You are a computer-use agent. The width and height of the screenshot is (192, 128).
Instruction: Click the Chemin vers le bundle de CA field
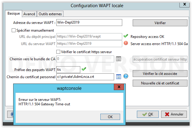click(x=85, y=59)
